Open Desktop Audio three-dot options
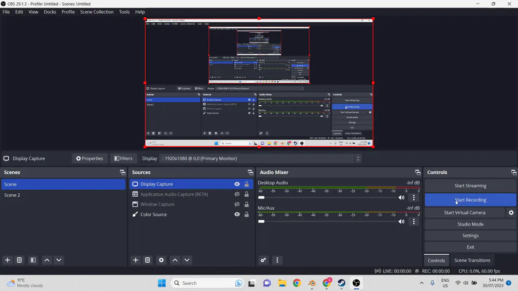This screenshot has height=291, width=518. (414, 197)
